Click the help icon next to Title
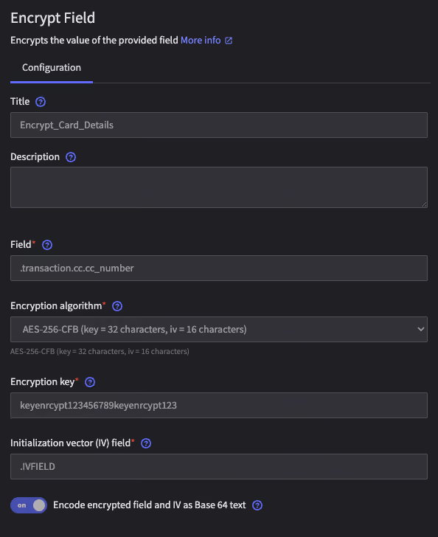Screen dimensions: 438x537 (x=41, y=102)
